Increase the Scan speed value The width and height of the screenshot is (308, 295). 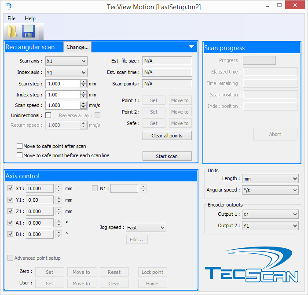pos(84,103)
